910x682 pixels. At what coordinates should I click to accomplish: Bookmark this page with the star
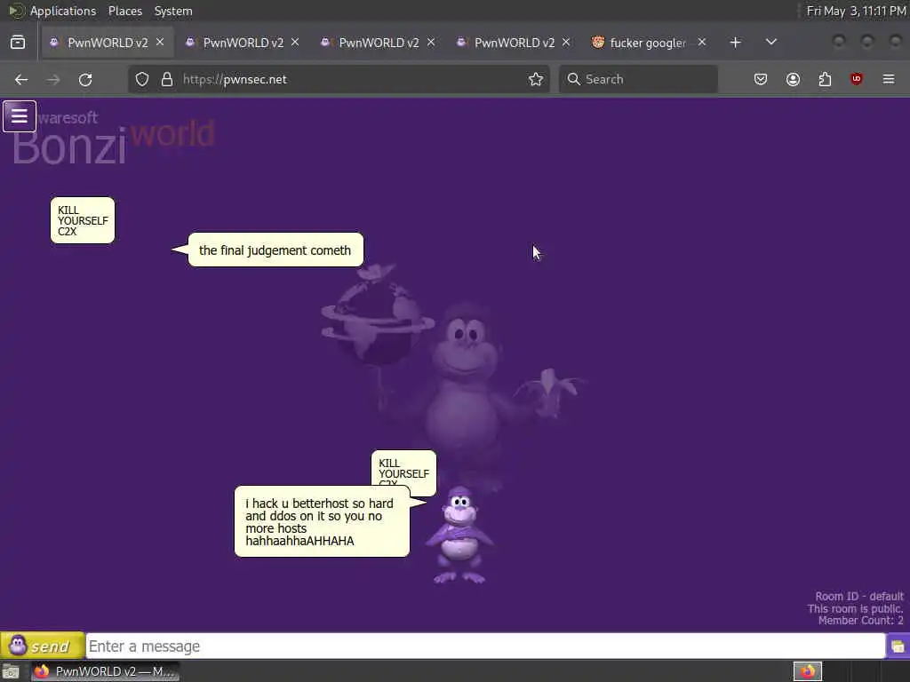point(536,79)
